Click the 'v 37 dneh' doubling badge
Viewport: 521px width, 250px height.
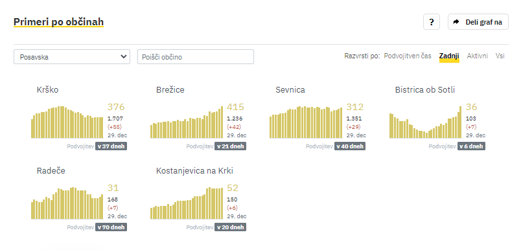coord(111,146)
